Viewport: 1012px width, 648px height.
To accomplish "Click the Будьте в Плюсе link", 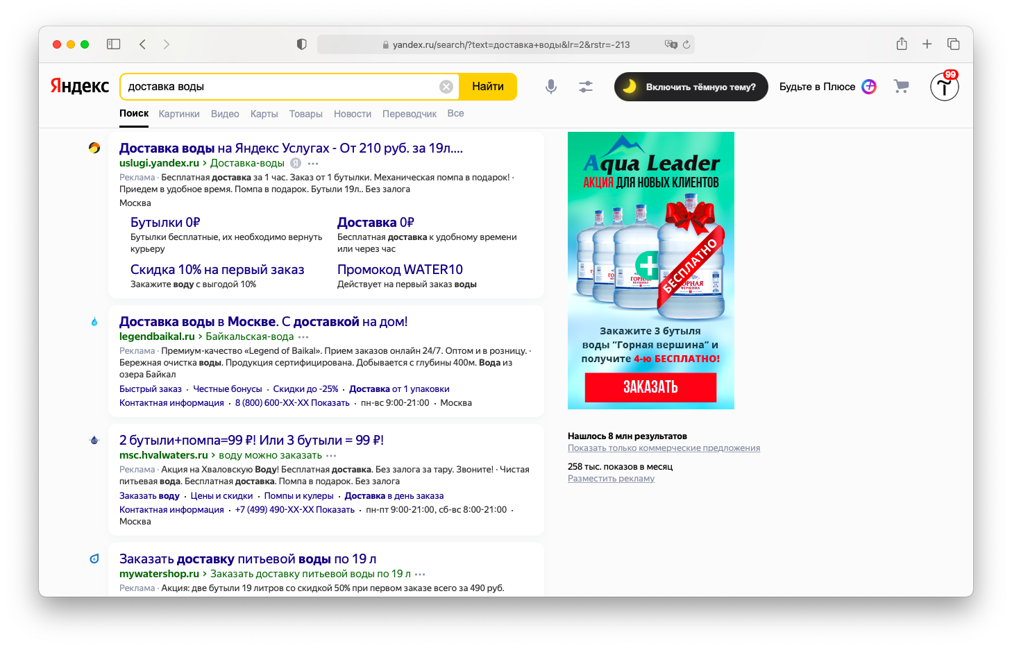I will [x=817, y=87].
